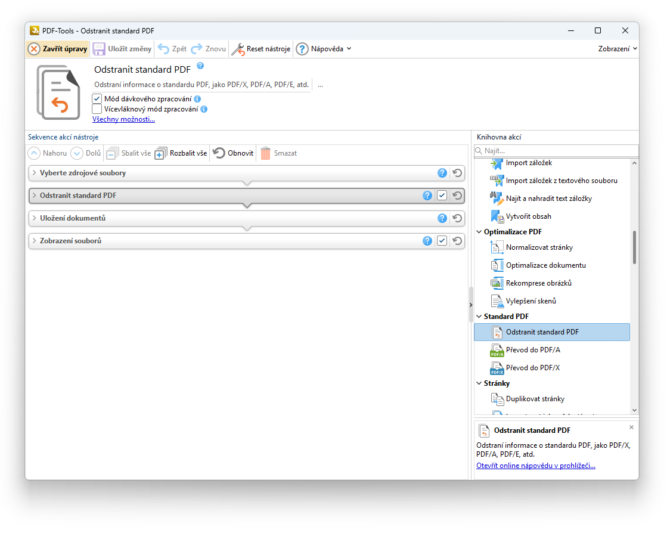Click the Obnovit refresh button
Image resolution: width=667 pixels, height=533 pixels.
233,153
